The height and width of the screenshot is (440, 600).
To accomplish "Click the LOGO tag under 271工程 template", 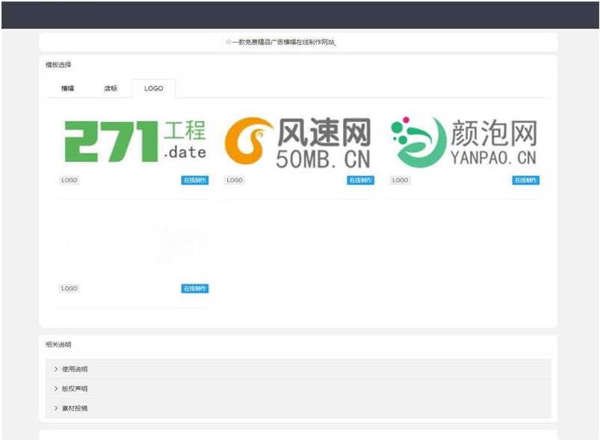I will (69, 180).
